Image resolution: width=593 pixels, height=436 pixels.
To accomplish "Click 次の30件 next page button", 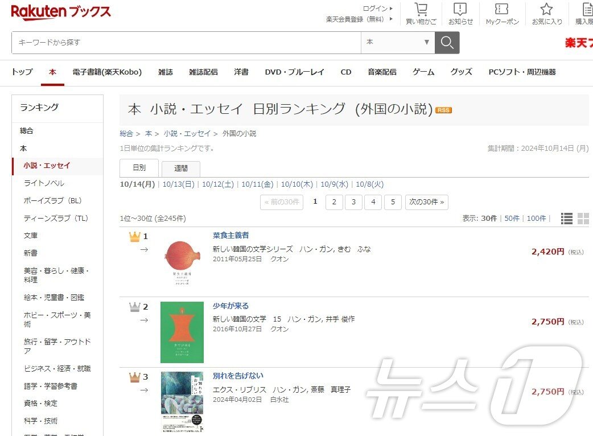I will [427, 202].
